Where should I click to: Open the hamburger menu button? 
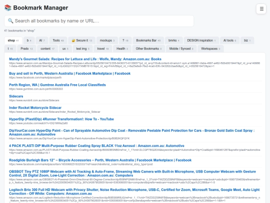tap(261, 9)
